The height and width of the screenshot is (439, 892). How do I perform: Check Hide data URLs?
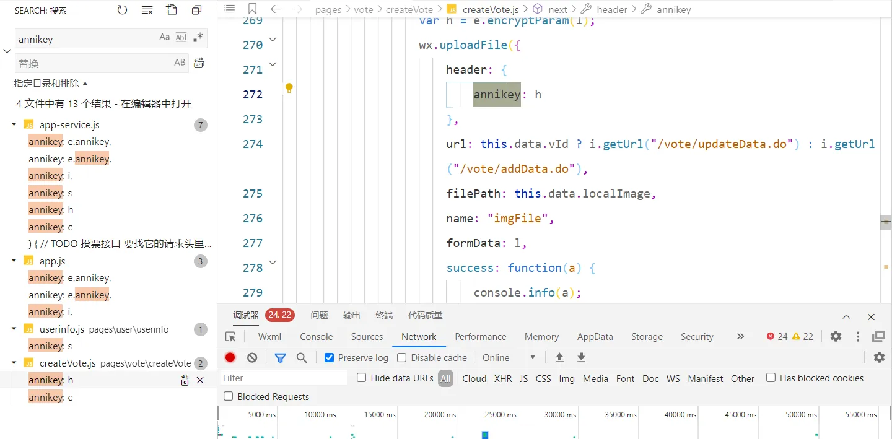[362, 378]
